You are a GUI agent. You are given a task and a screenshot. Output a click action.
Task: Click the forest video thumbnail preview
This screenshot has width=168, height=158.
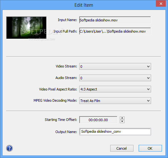27,28
